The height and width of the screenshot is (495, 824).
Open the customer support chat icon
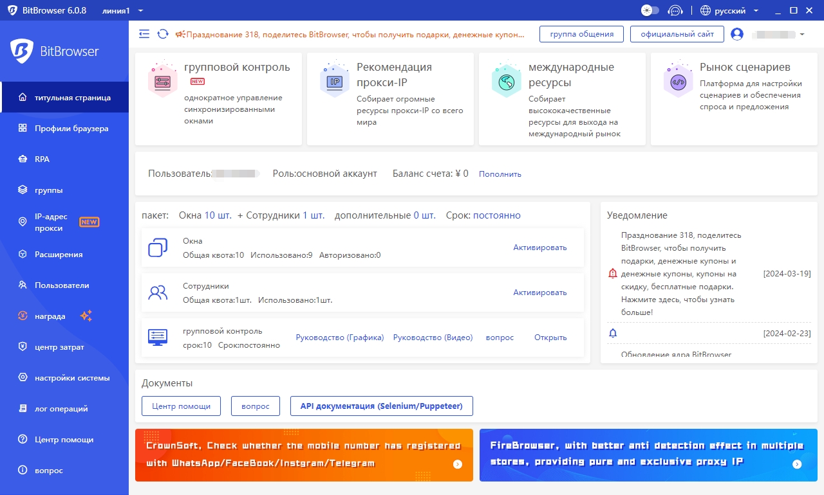(675, 10)
